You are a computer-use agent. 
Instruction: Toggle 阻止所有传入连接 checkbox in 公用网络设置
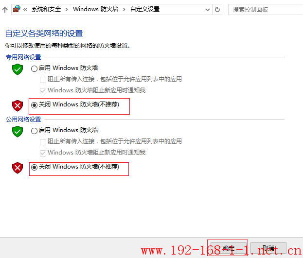(x=43, y=142)
